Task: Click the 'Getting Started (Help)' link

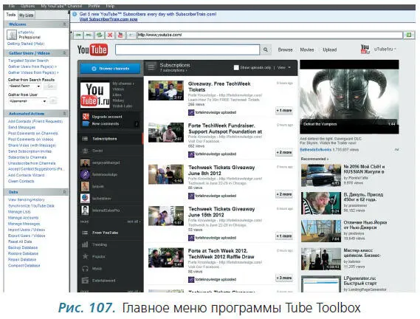Action: point(26,44)
